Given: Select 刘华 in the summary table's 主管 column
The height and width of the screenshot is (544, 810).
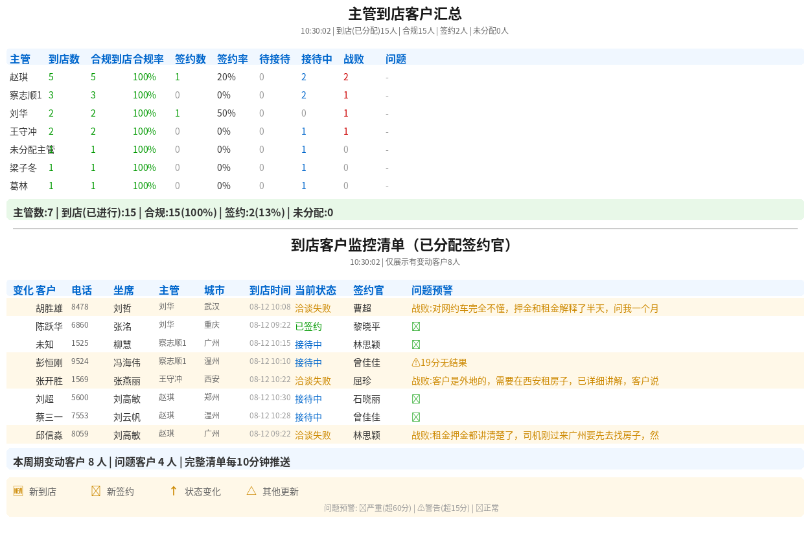Looking at the screenshot, I should [19, 113].
